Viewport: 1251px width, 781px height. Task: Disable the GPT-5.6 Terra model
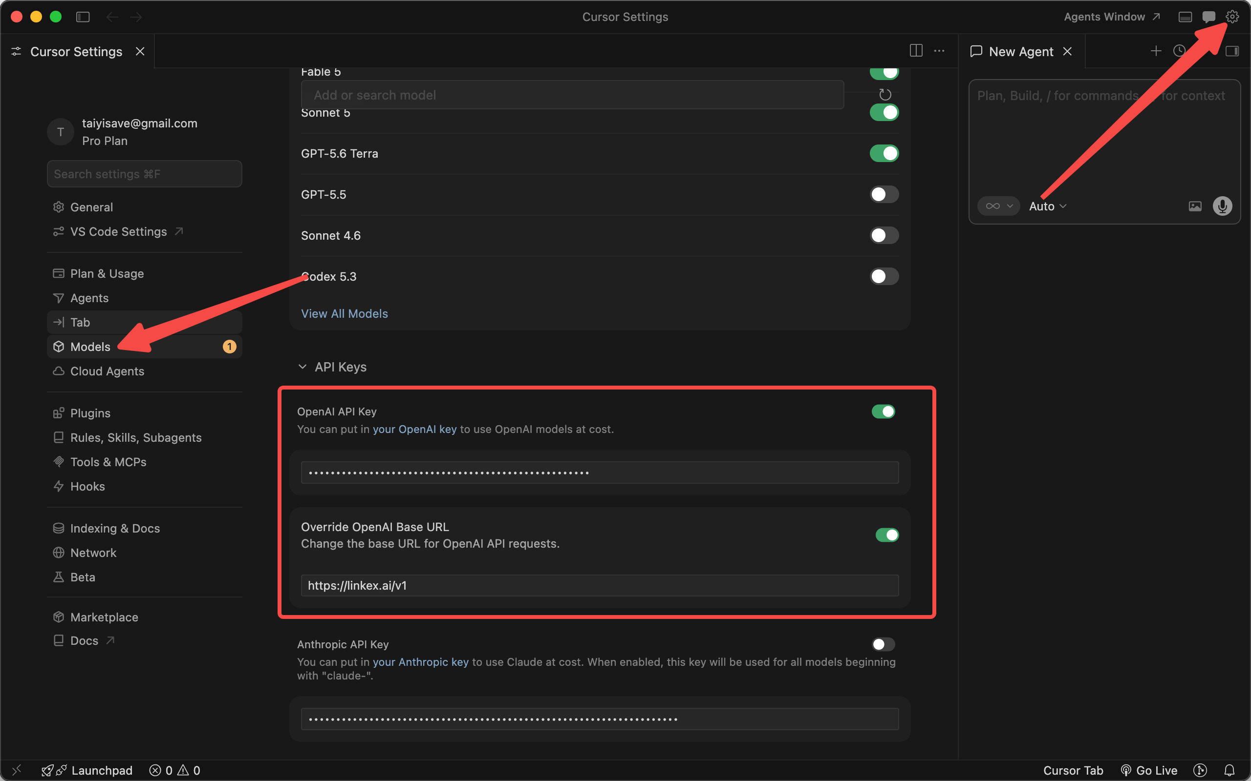coord(884,153)
